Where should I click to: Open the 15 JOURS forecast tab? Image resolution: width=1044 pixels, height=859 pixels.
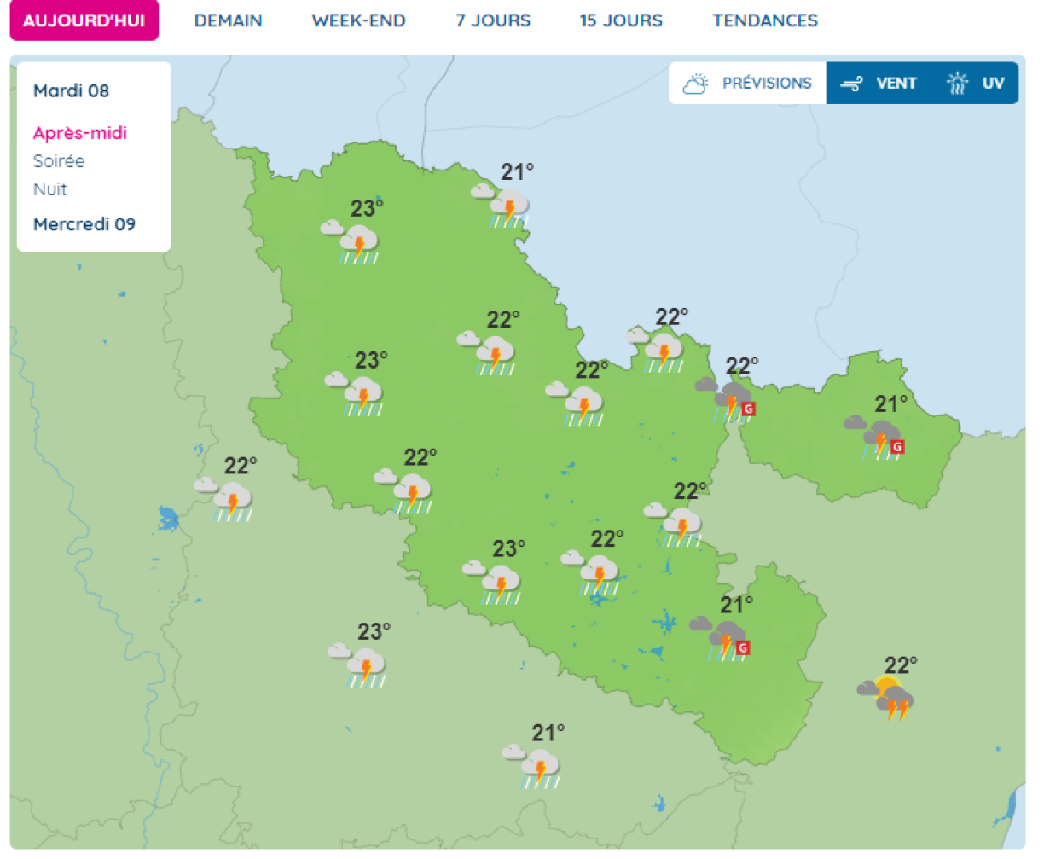coord(621,20)
